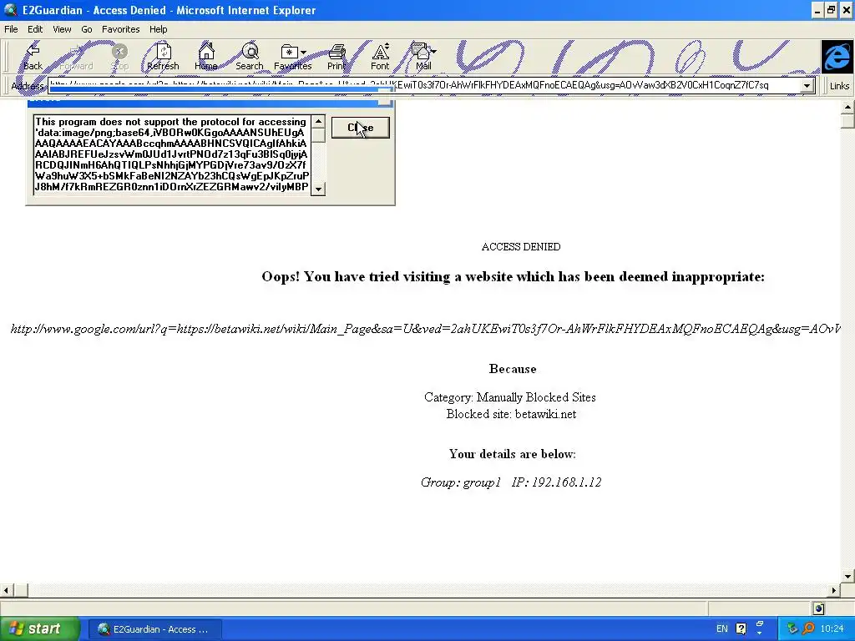Open the Edit menu
Screen dimensions: 855x641
pyautogui.click(x=35, y=29)
